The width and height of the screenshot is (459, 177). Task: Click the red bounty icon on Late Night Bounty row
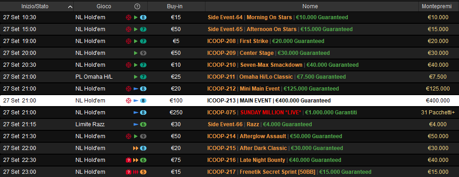(128, 160)
